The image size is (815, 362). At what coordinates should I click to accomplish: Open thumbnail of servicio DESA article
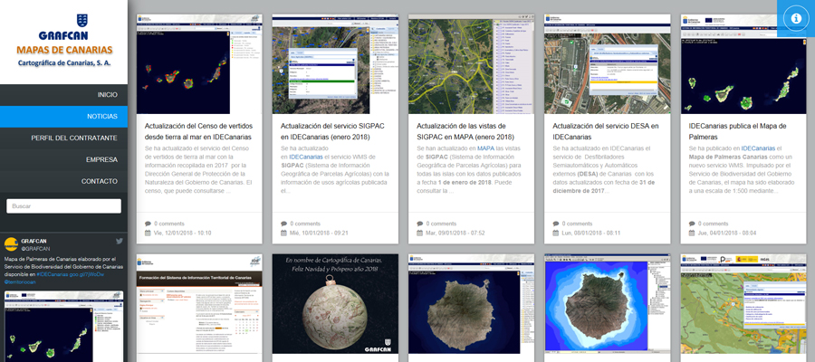click(x=607, y=64)
